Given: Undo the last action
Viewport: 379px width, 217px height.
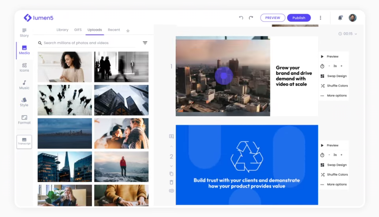Looking at the screenshot, I should [x=241, y=18].
